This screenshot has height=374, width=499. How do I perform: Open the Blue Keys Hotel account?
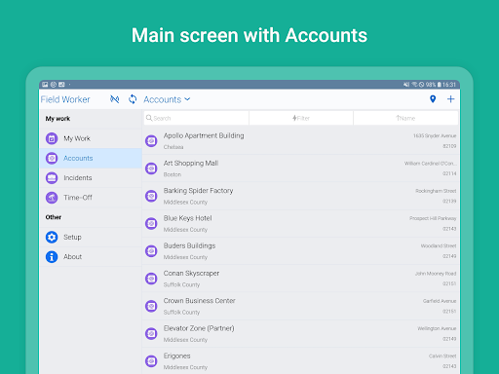click(x=301, y=223)
